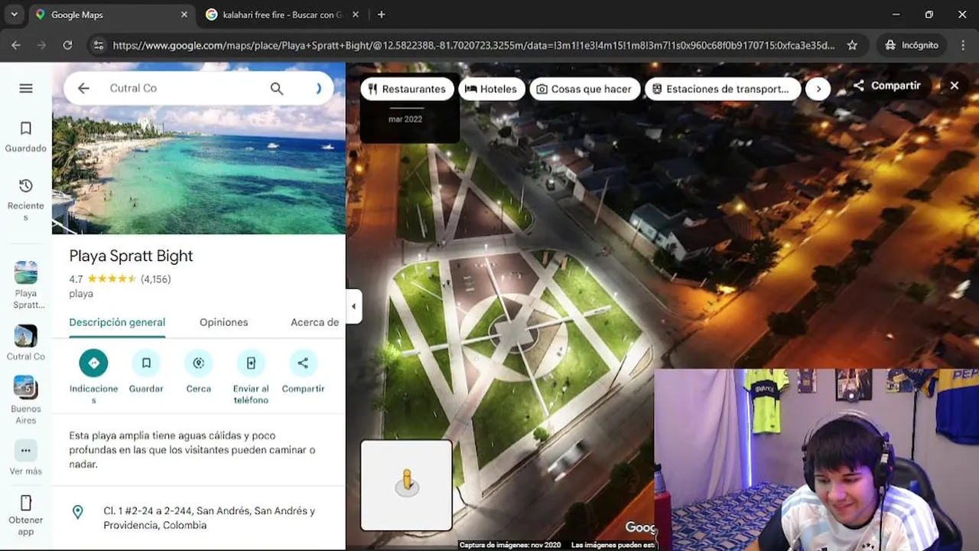Click the search magnifier icon

coord(277,88)
